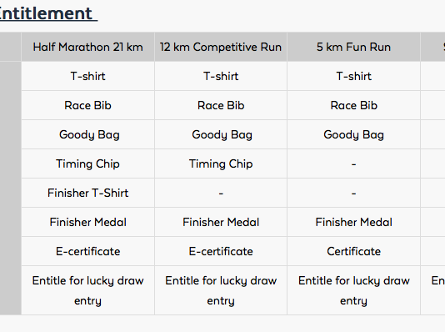Select the 12 km Competitive Run header
Image resolution: width=445 pixels, height=332 pixels.
(x=221, y=48)
